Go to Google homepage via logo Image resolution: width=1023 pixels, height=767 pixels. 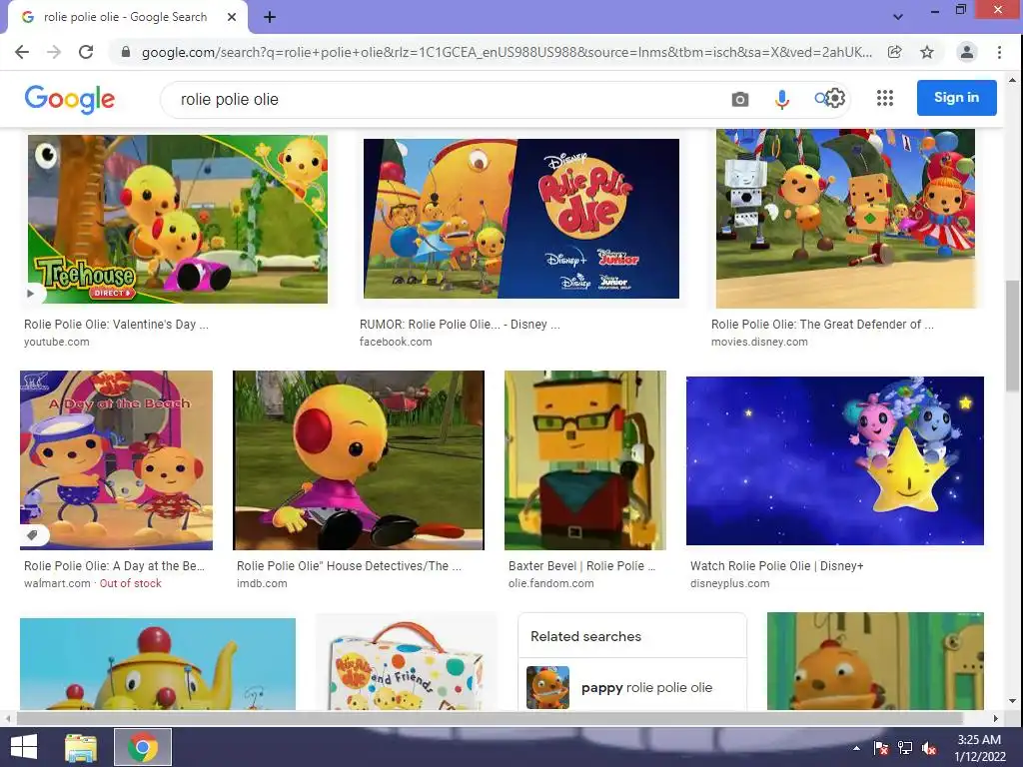[70, 99]
